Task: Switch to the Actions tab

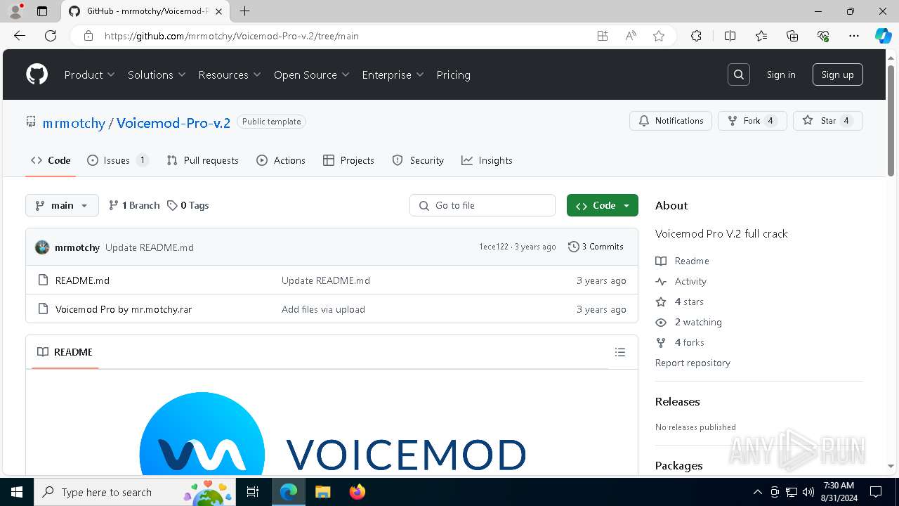Action: [281, 160]
